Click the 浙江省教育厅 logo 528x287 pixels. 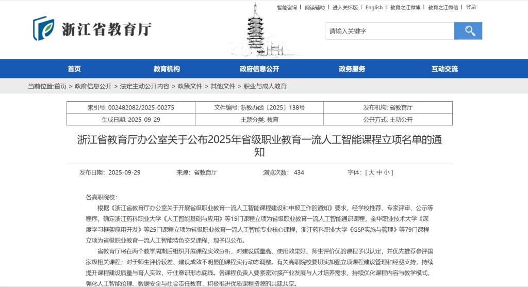tap(93, 28)
